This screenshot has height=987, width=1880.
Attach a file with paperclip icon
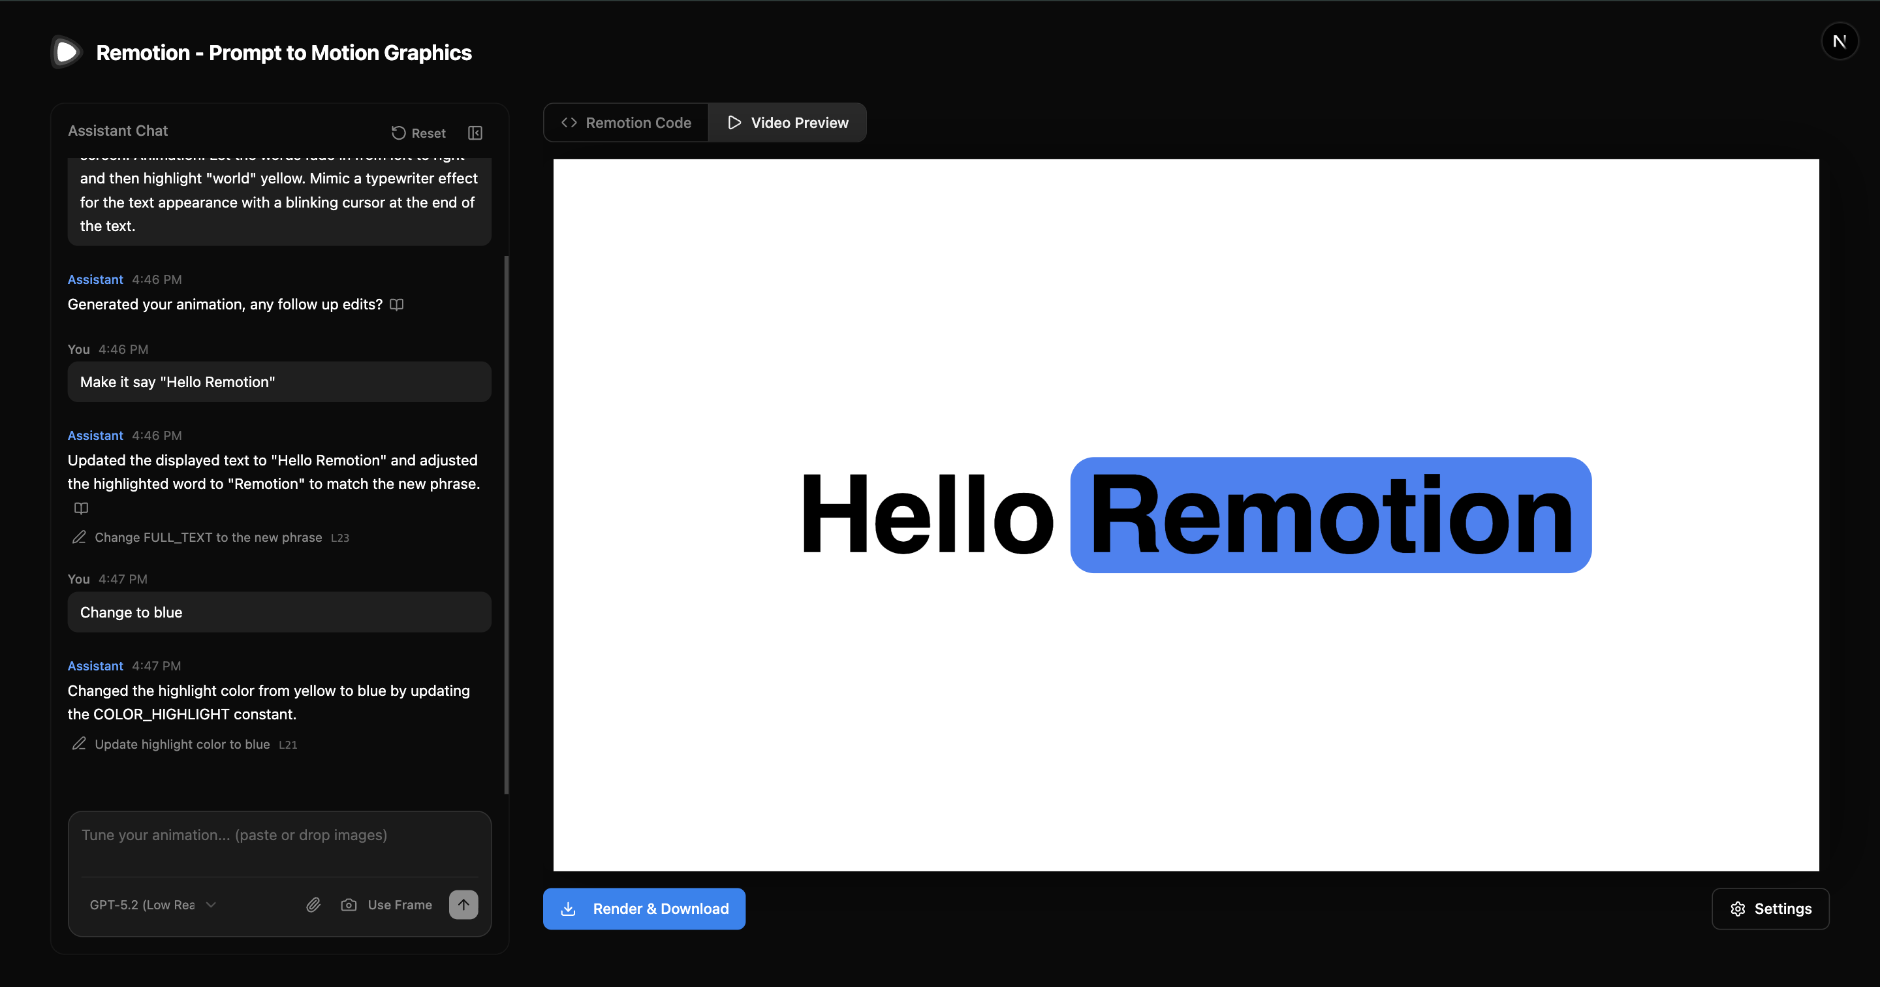(x=313, y=905)
